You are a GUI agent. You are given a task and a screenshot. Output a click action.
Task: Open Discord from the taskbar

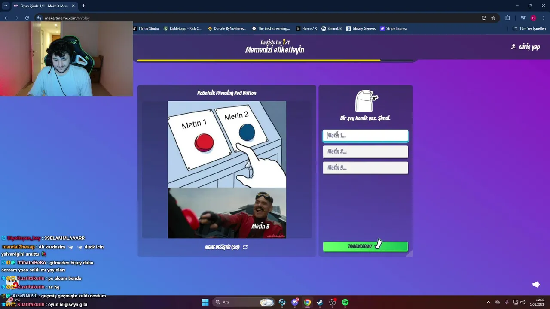coord(295,302)
